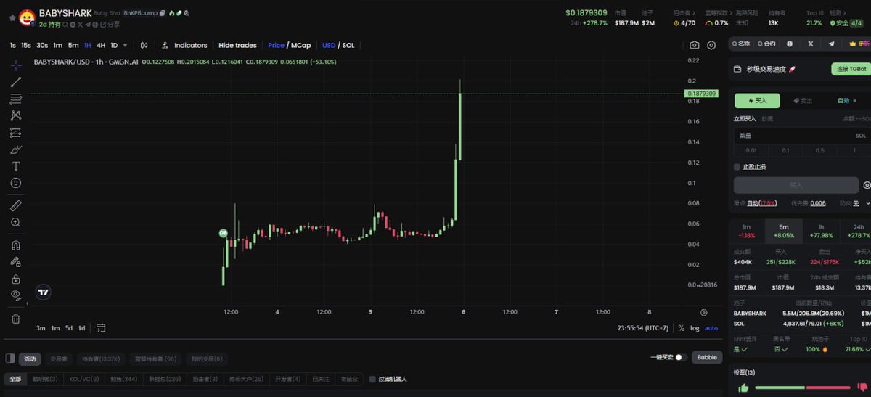Collapse the drawing toolbar side arrow
The height and width of the screenshot is (397, 871).
(x=28, y=303)
